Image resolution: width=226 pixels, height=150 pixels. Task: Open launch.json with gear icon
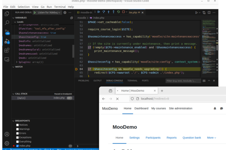pyautogui.click(x=65, y=12)
